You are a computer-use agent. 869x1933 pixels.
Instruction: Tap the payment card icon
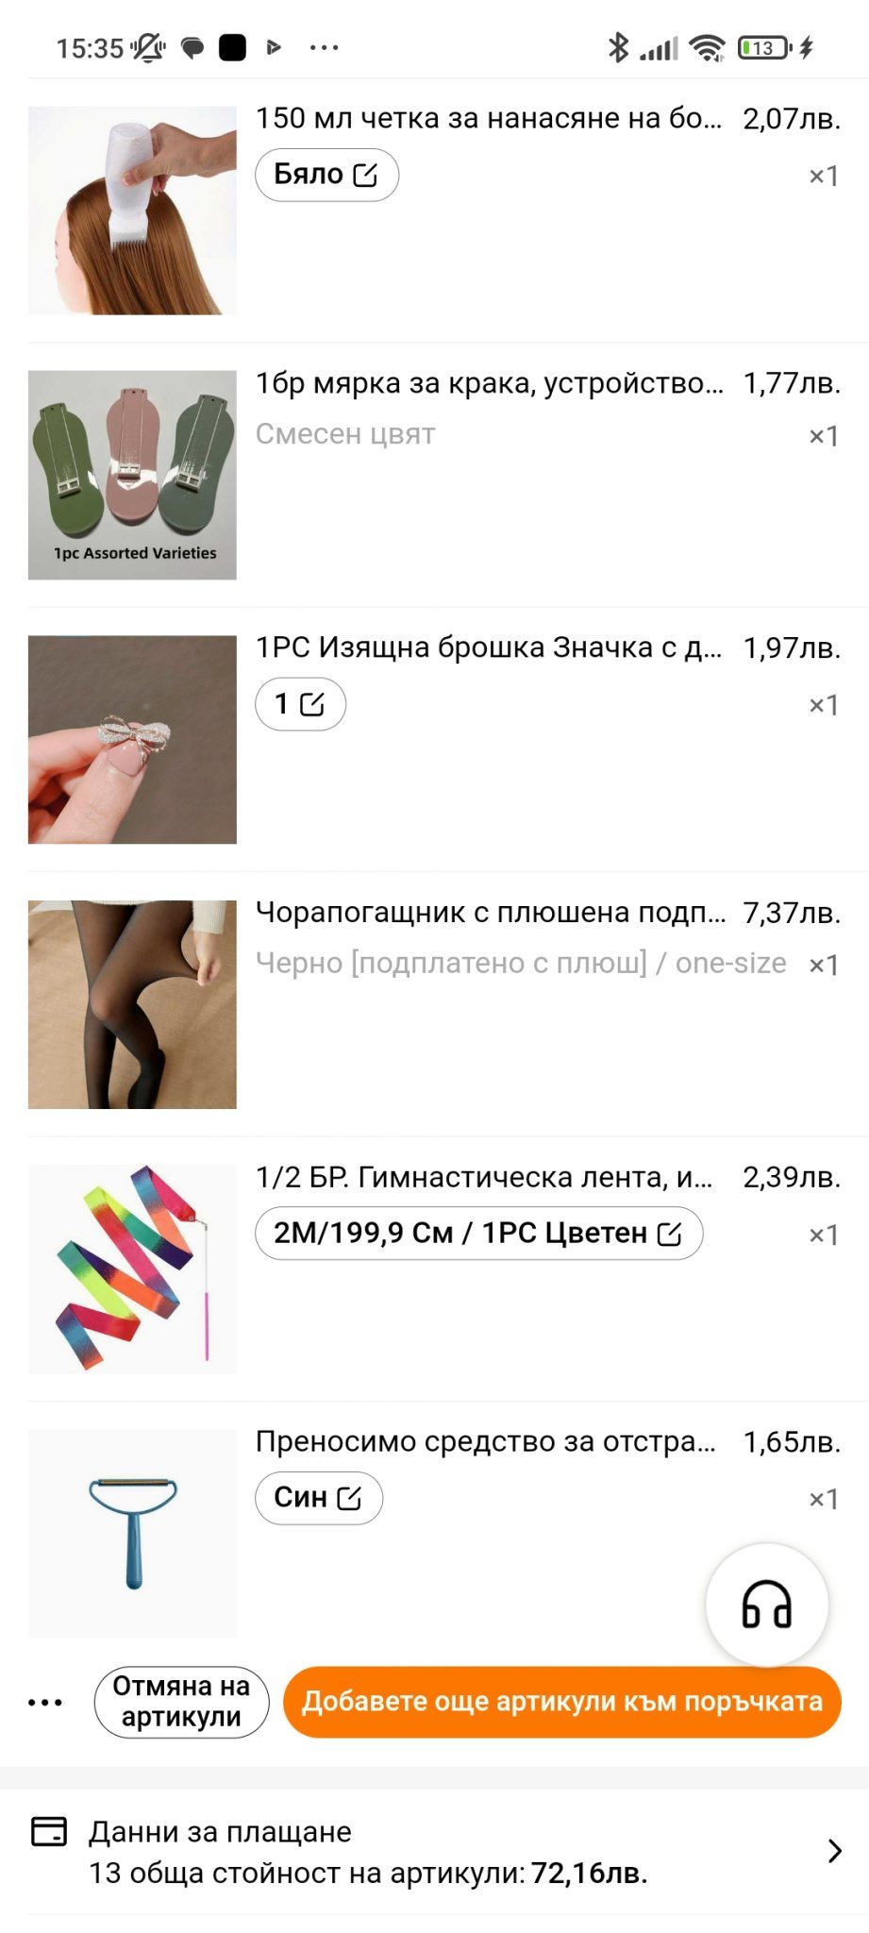[49, 1830]
